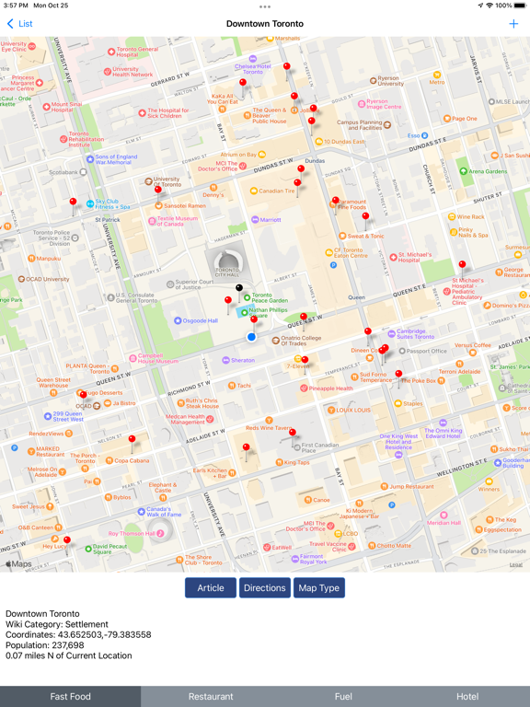Tap the OCAD University icon
530x707 pixels.
click(x=21, y=279)
